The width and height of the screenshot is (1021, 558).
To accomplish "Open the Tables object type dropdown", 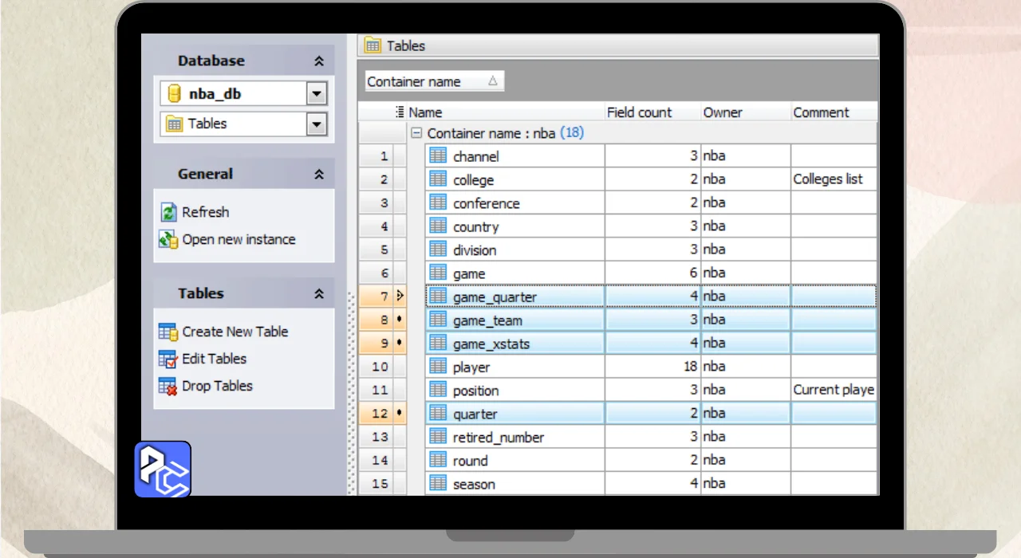I will click(317, 124).
